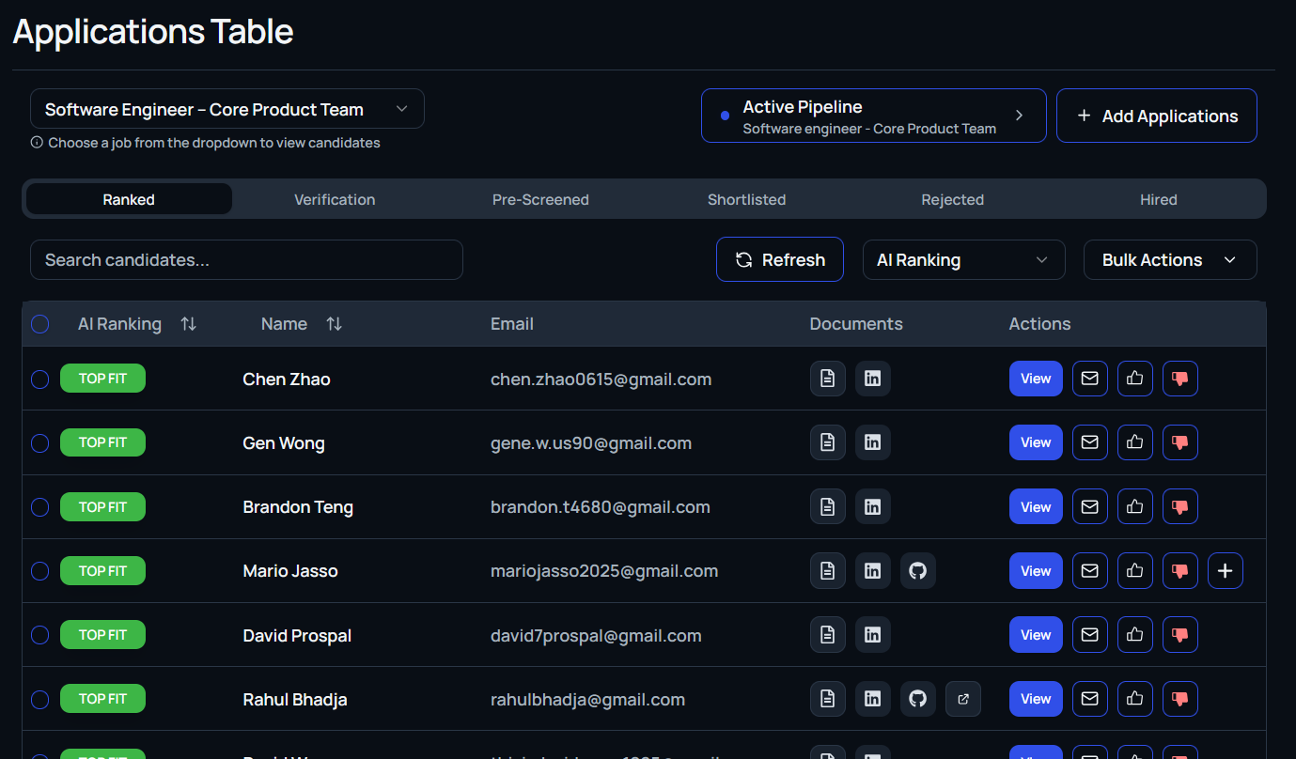Open the Software Engineer job dropdown
Image resolution: width=1296 pixels, height=759 pixels.
(x=226, y=109)
